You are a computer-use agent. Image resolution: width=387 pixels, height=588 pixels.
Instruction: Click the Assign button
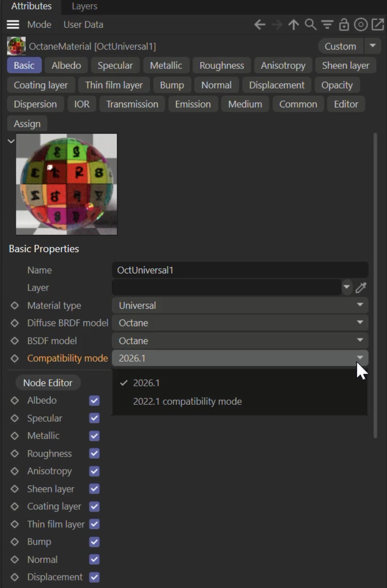click(27, 124)
